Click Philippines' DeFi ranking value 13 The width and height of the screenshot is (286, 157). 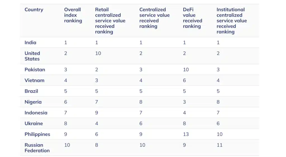coord(186,134)
